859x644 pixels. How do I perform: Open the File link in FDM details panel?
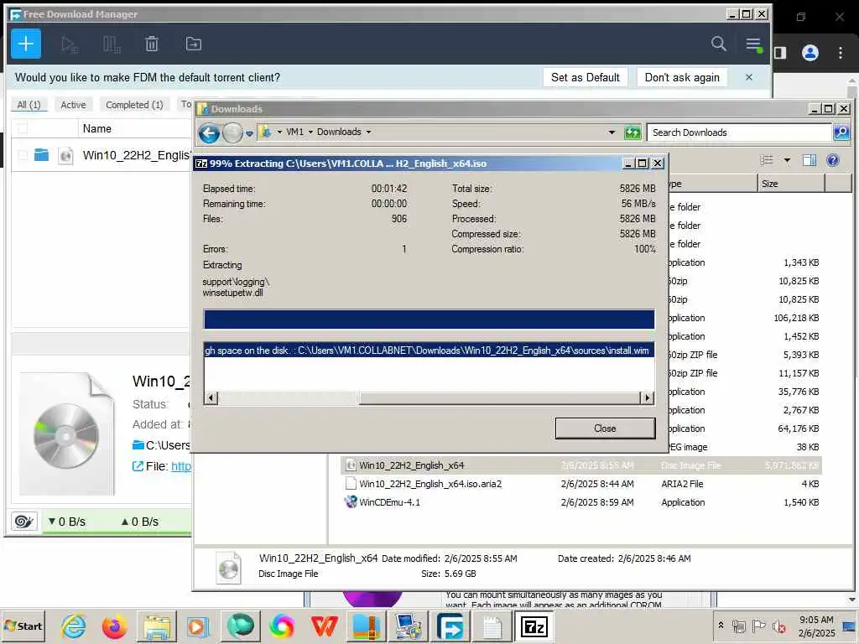(x=181, y=466)
